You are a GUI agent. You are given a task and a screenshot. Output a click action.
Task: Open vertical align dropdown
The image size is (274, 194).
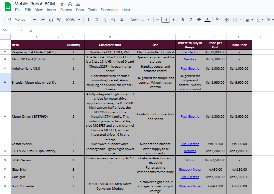(260, 20)
